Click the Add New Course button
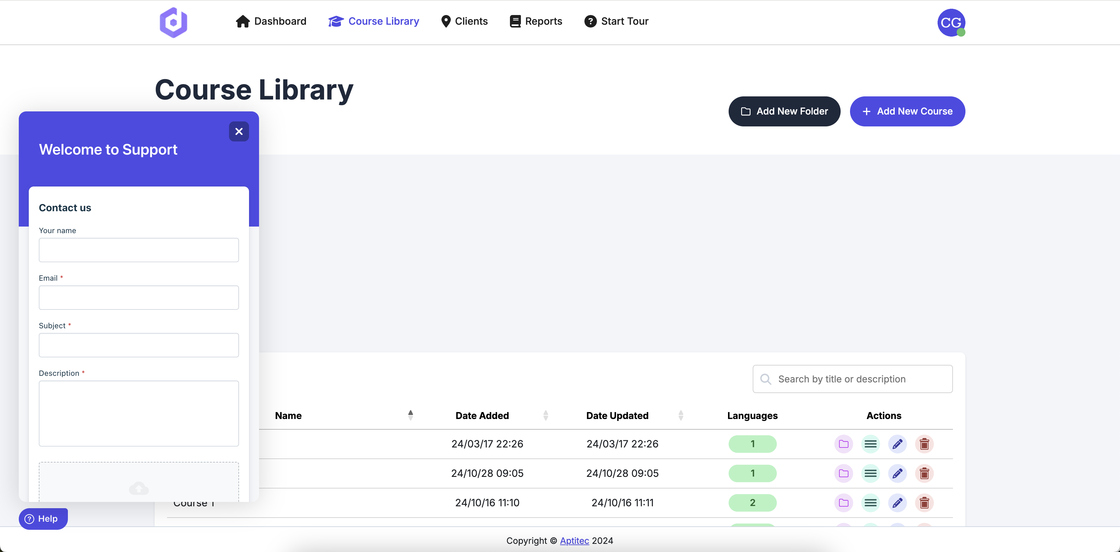Viewport: 1120px width, 552px height. tap(907, 111)
